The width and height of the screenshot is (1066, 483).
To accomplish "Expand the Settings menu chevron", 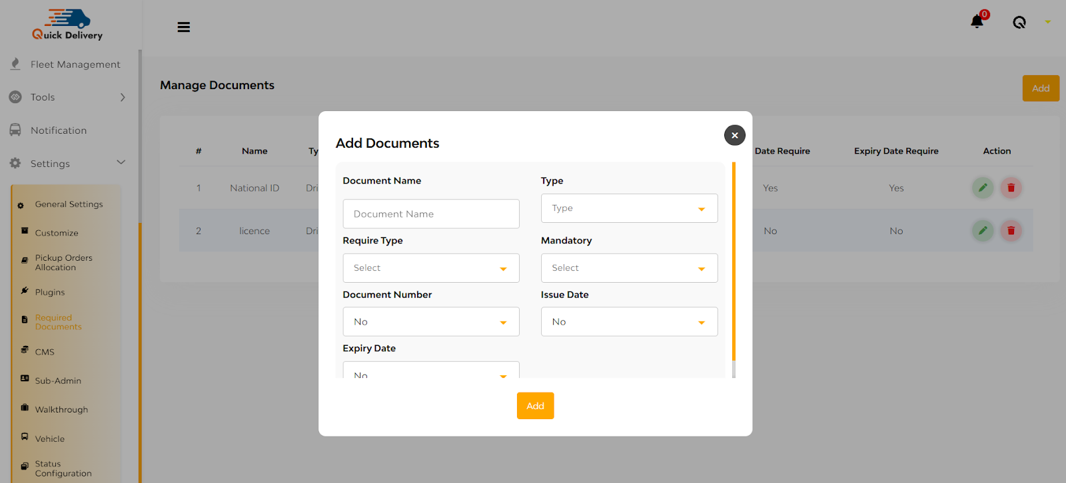I will point(121,162).
